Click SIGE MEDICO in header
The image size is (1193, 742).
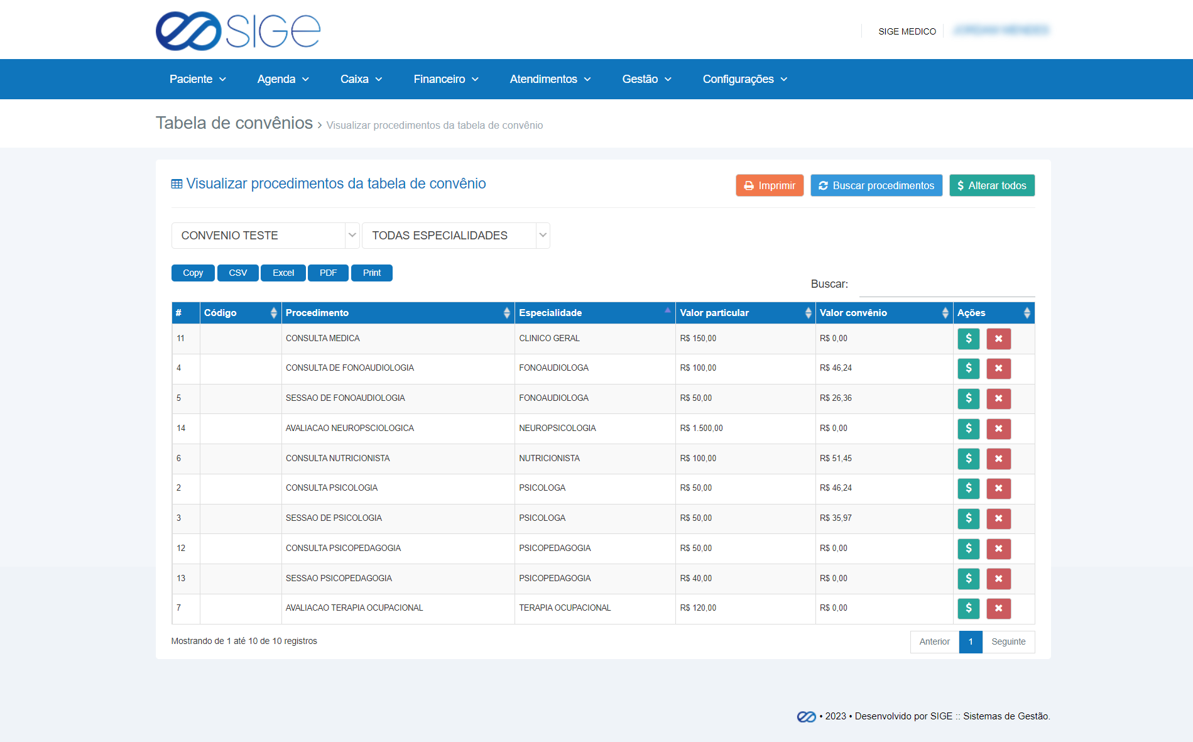907,31
